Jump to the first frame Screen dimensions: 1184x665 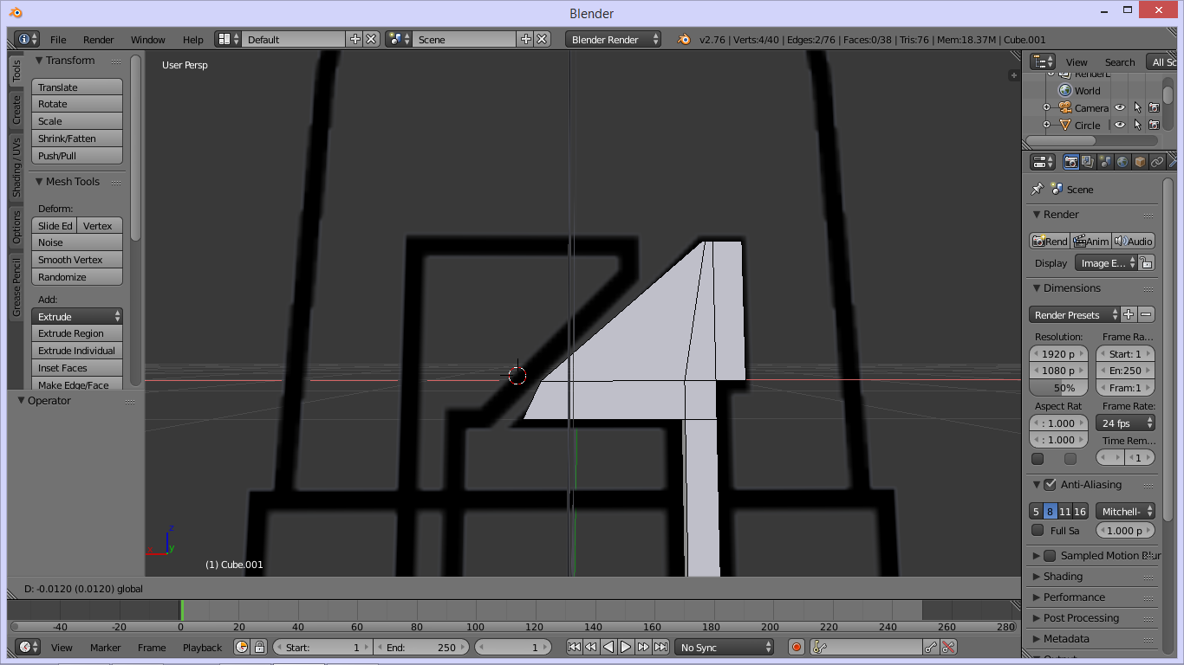[x=574, y=647]
